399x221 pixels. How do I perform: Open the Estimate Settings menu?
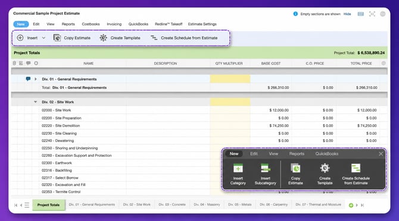click(x=202, y=24)
